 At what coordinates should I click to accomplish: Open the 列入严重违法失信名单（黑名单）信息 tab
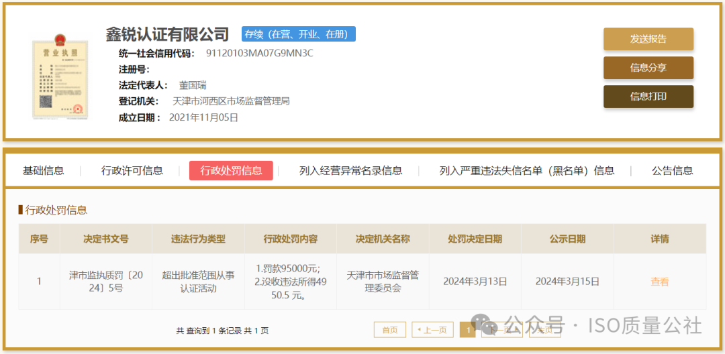pos(527,171)
